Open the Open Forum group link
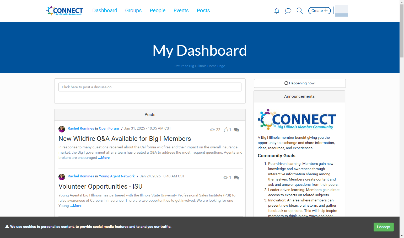Viewport: 404px width, 238px height. (x=109, y=128)
